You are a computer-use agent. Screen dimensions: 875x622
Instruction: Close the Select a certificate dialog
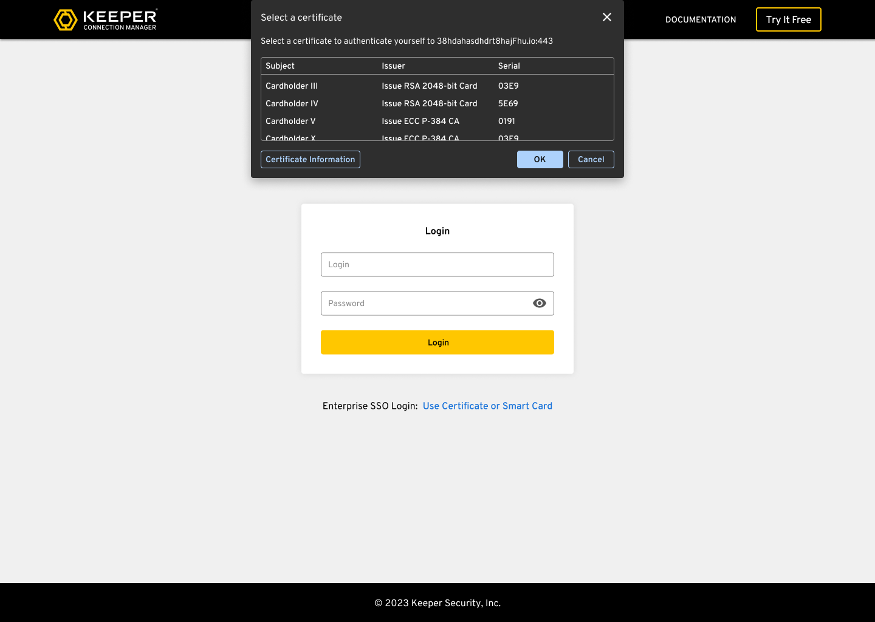[606, 17]
